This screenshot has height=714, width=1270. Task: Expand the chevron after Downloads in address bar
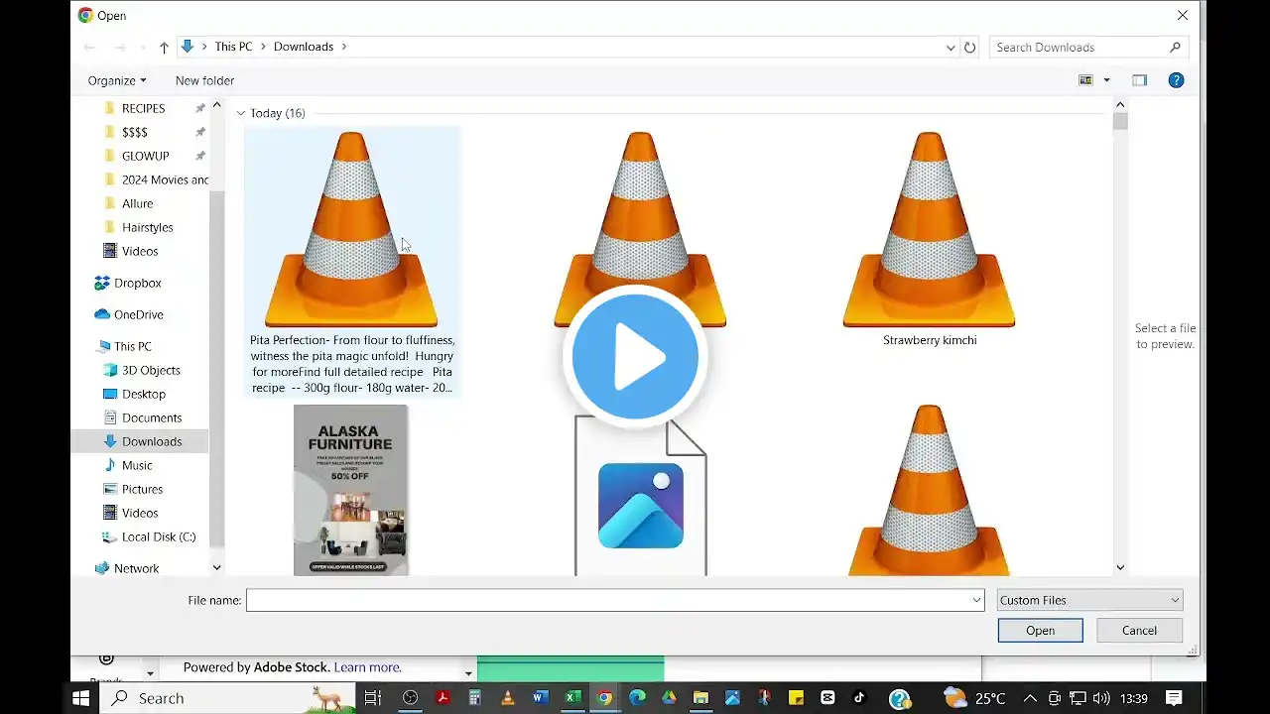[344, 47]
